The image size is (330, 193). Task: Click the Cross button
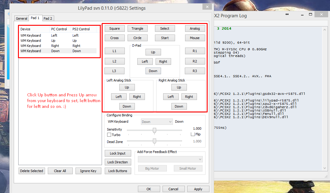(114, 38)
